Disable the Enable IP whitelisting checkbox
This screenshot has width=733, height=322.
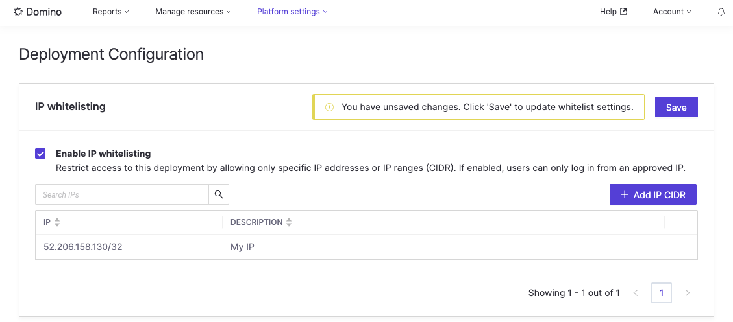[x=40, y=154]
